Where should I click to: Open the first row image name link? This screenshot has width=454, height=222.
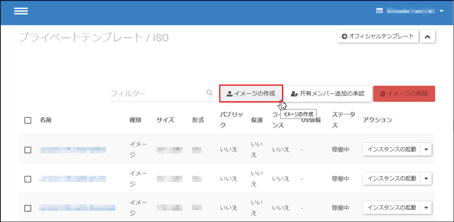[x=73, y=150]
